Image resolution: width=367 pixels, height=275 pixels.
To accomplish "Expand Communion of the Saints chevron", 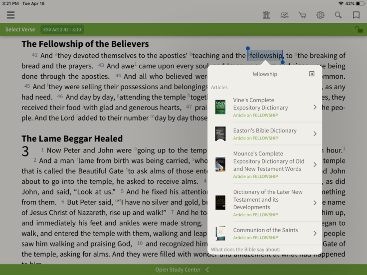I will (315, 233).
